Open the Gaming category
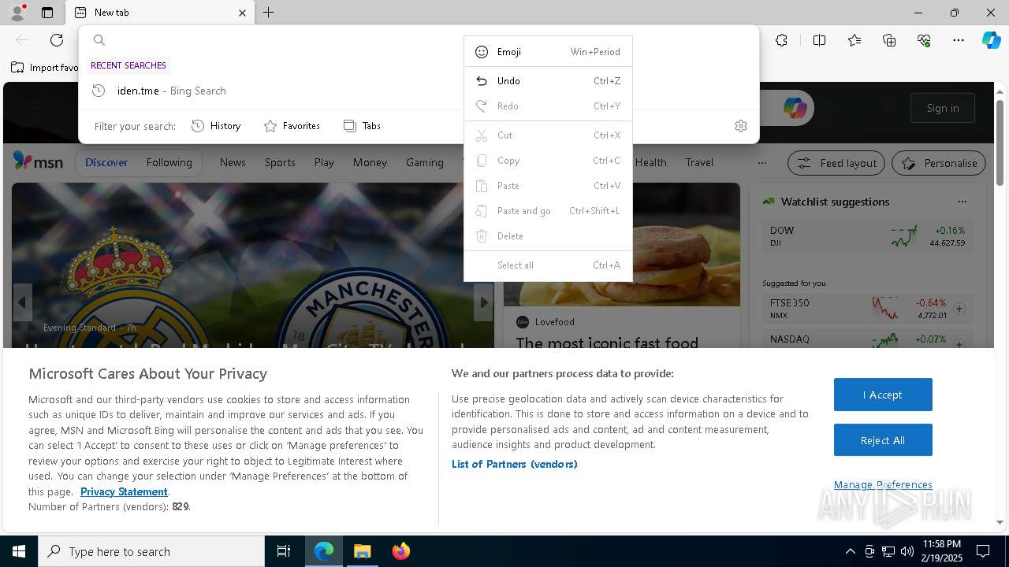Image resolution: width=1009 pixels, height=567 pixels. (425, 162)
